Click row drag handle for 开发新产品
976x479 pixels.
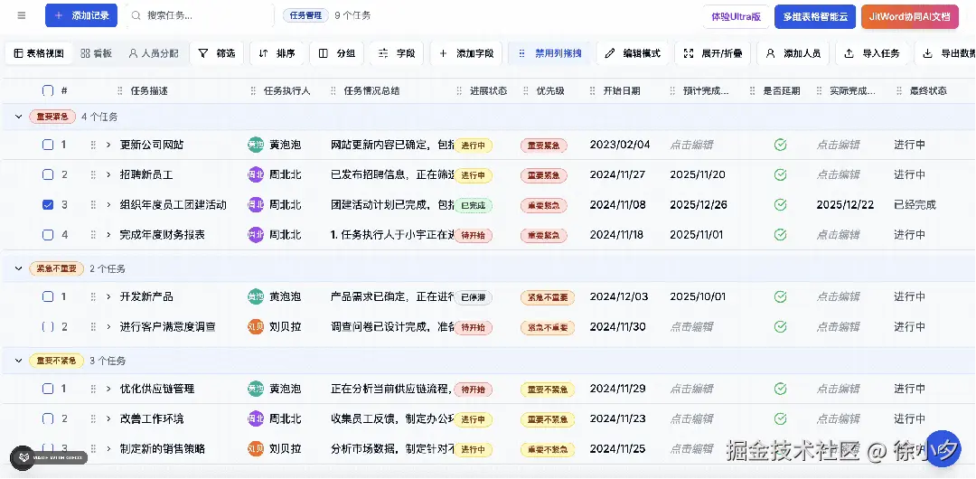click(x=93, y=296)
